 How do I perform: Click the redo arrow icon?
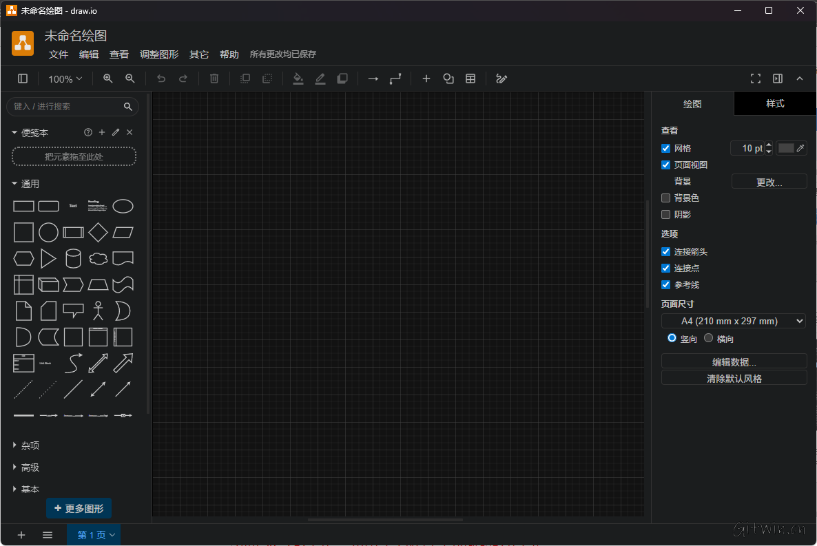[x=183, y=78]
